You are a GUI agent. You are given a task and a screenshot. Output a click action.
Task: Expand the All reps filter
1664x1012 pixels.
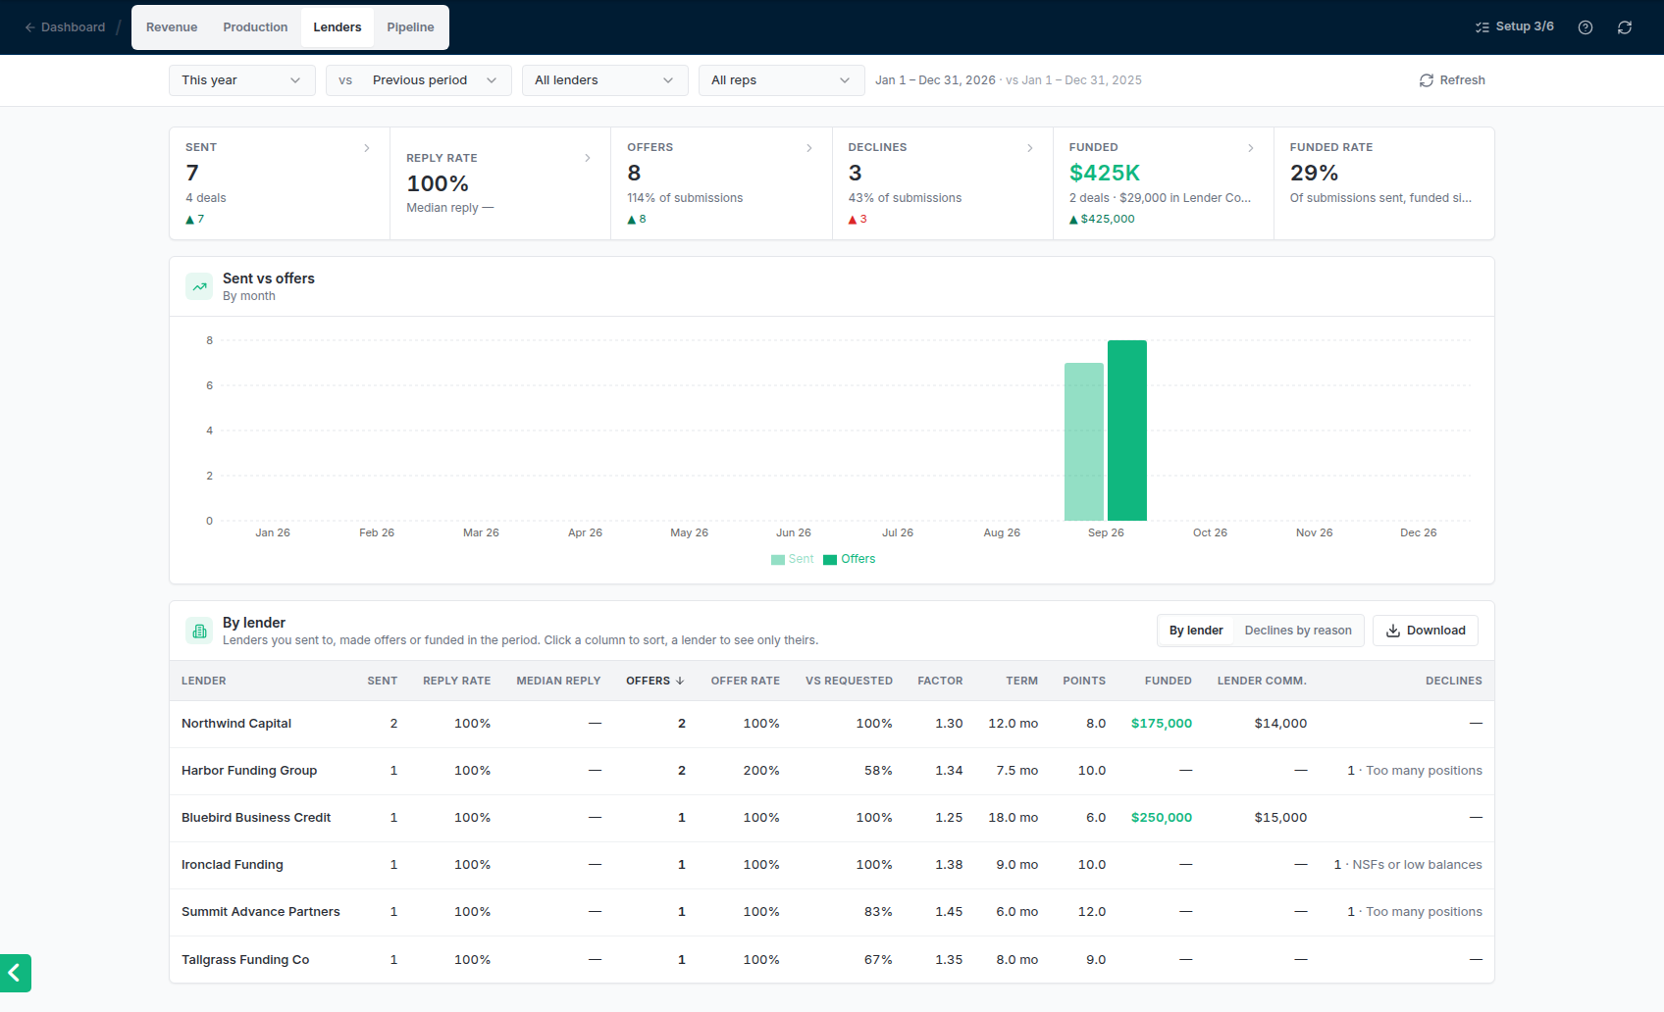782,80
